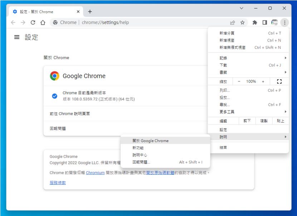Click the 100% zoom value
The width and height of the screenshot is (297, 216).
251,81
